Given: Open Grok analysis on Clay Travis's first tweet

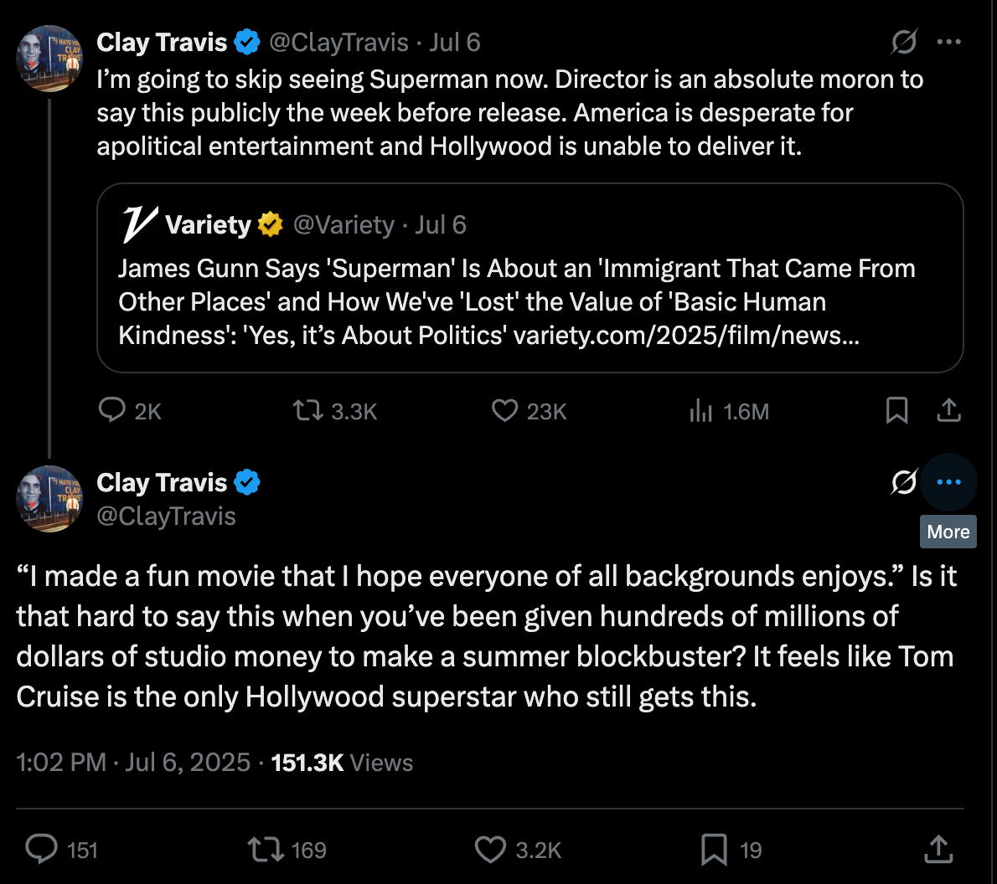Looking at the screenshot, I should (x=903, y=42).
